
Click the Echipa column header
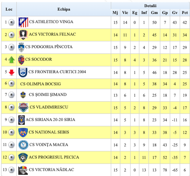coord(64,9)
